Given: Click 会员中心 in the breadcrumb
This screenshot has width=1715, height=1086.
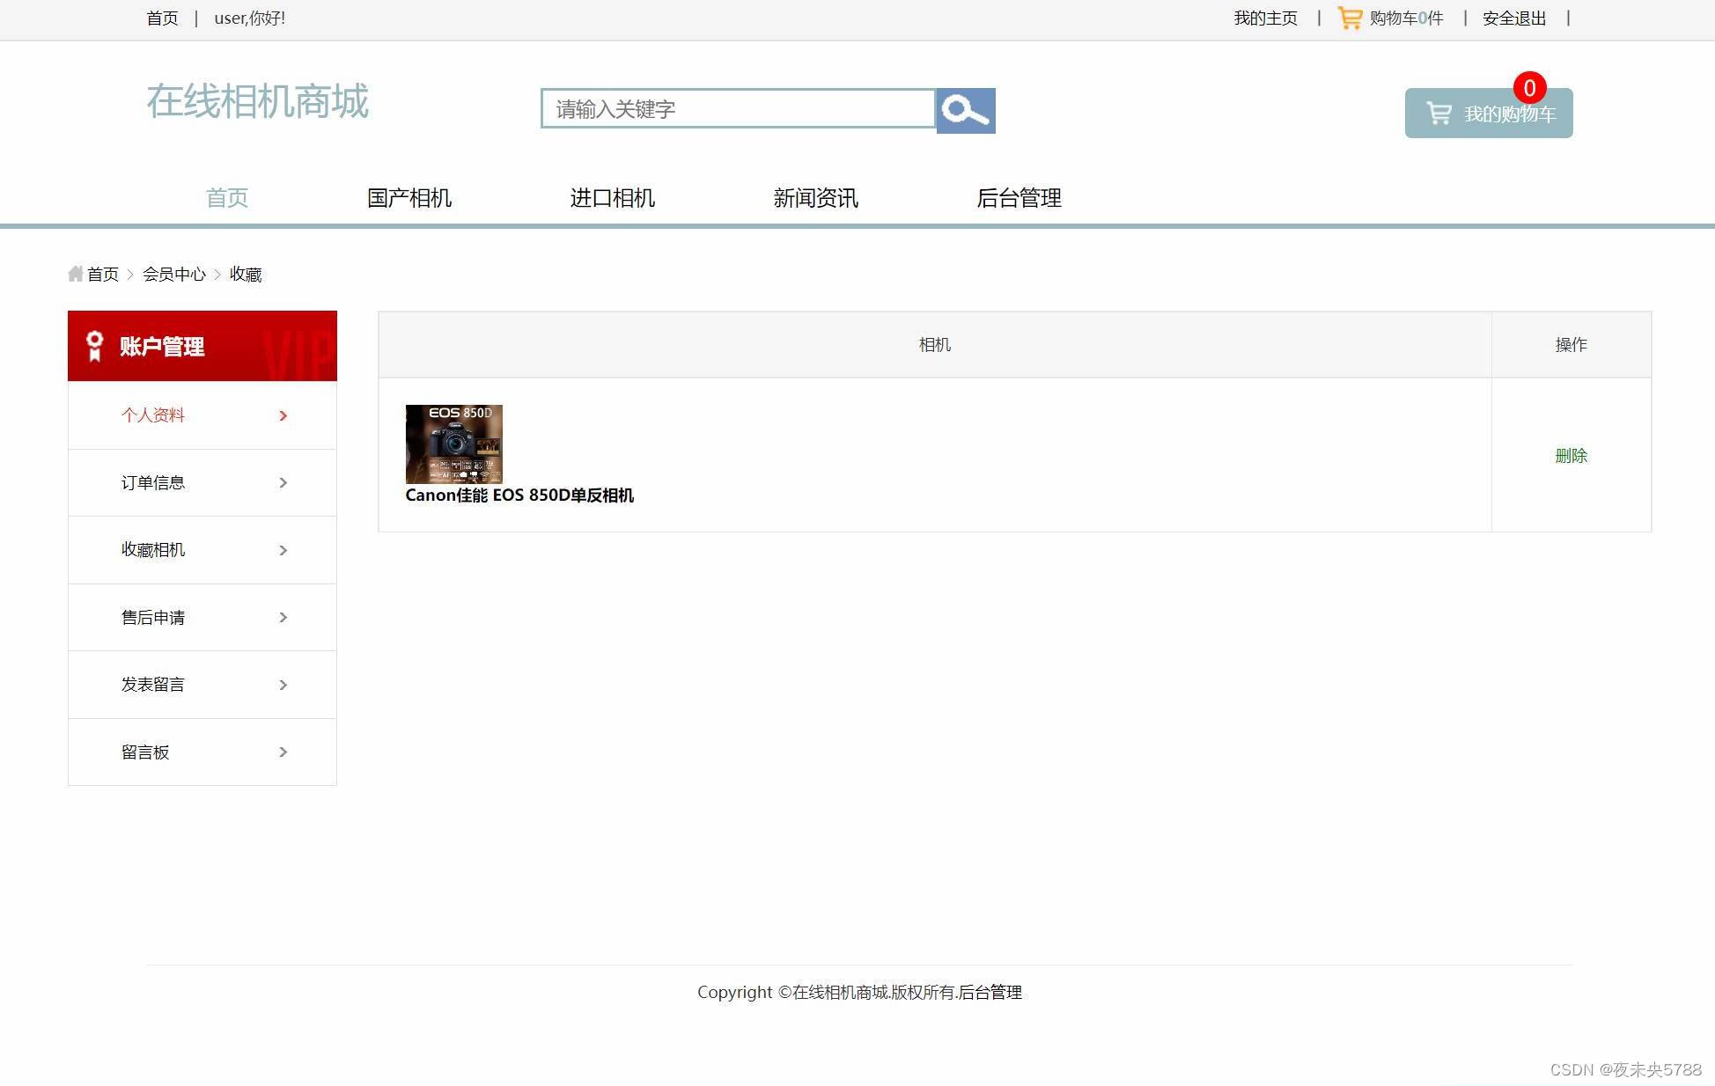Looking at the screenshot, I should coord(174,274).
